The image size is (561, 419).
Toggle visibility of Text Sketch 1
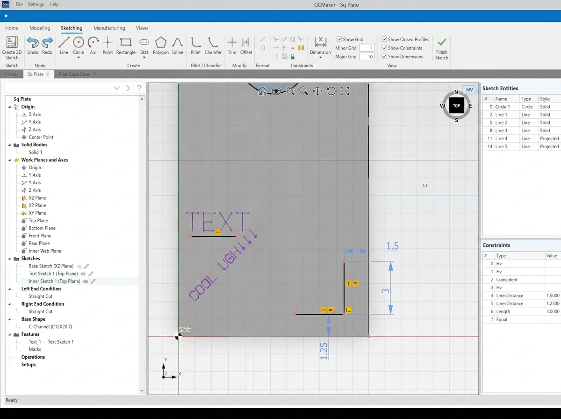pyautogui.click(x=83, y=274)
